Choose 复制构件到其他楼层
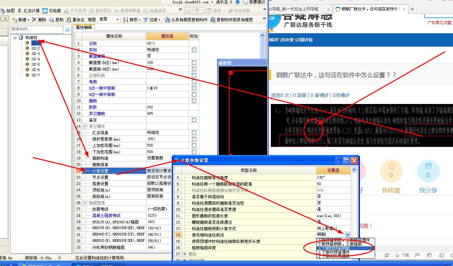453x266 pixels. click(231, 20)
